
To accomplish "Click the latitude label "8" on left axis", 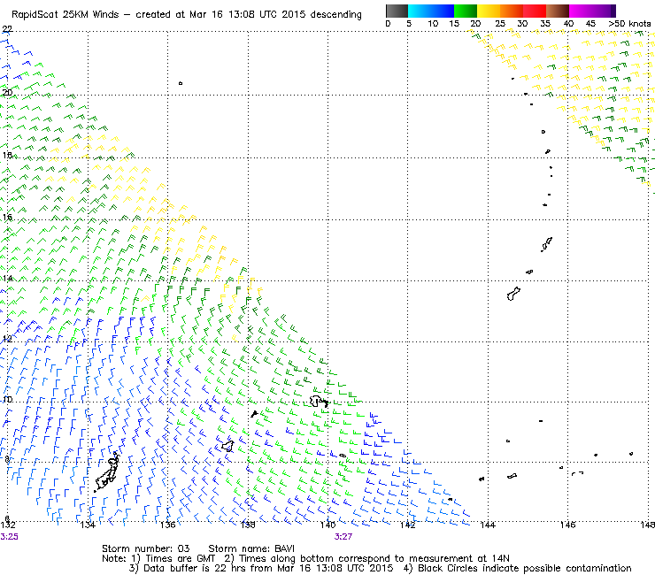I will 7,459.
